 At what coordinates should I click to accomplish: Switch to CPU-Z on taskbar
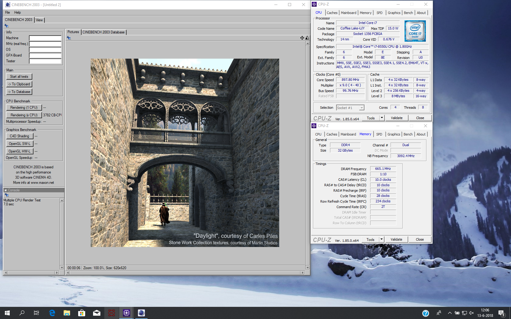pos(127,313)
